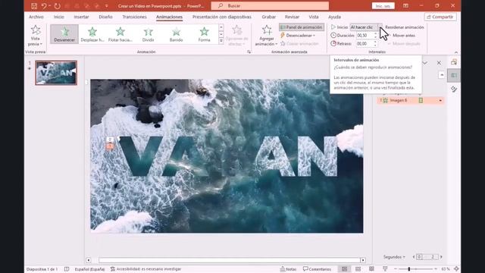
Task: Click in the Buscar search box
Action: [270, 6]
